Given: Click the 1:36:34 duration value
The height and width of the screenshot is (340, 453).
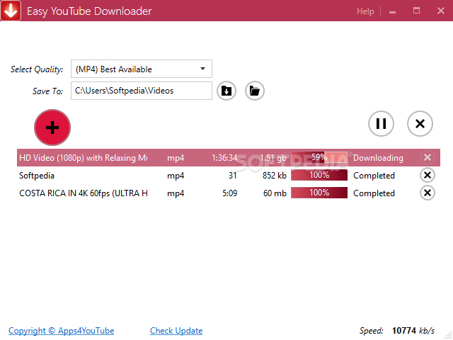Looking at the screenshot, I should (x=224, y=158).
